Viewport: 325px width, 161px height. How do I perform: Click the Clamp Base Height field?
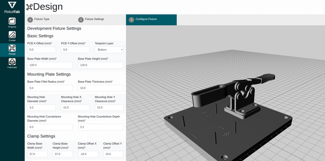(x=63, y=154)
